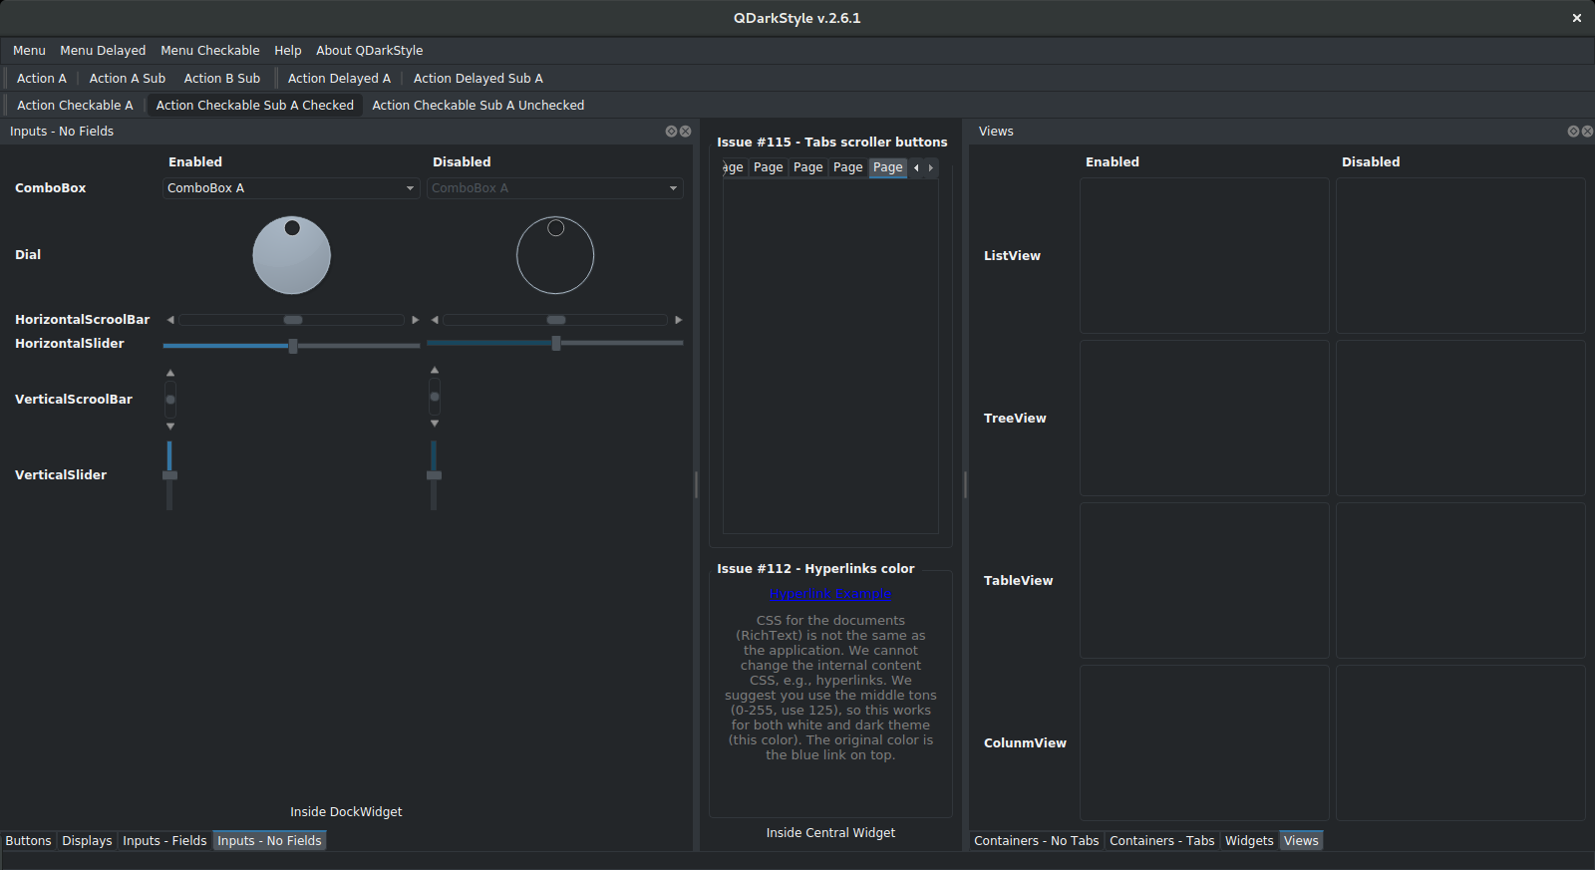Open the enabled ComboBox A dropdown
1595x870 pixels.
(290, 188)
